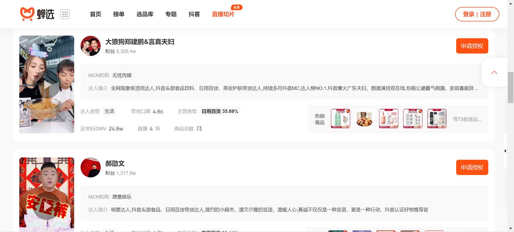Screen dimensions: 514x232
Task: Open the 选品库 navigation item
Action: [145, 14]
